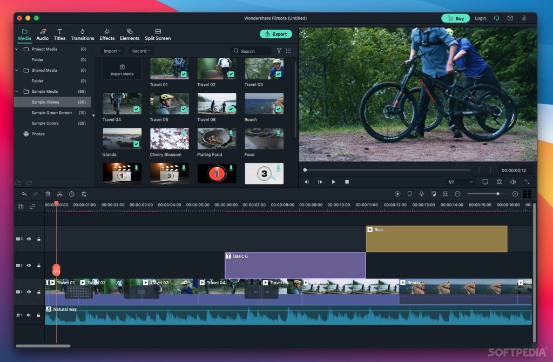Screen dimensions: 553x362
Task: Delete the selected clip with trash icon
Action: click(48, 194)
